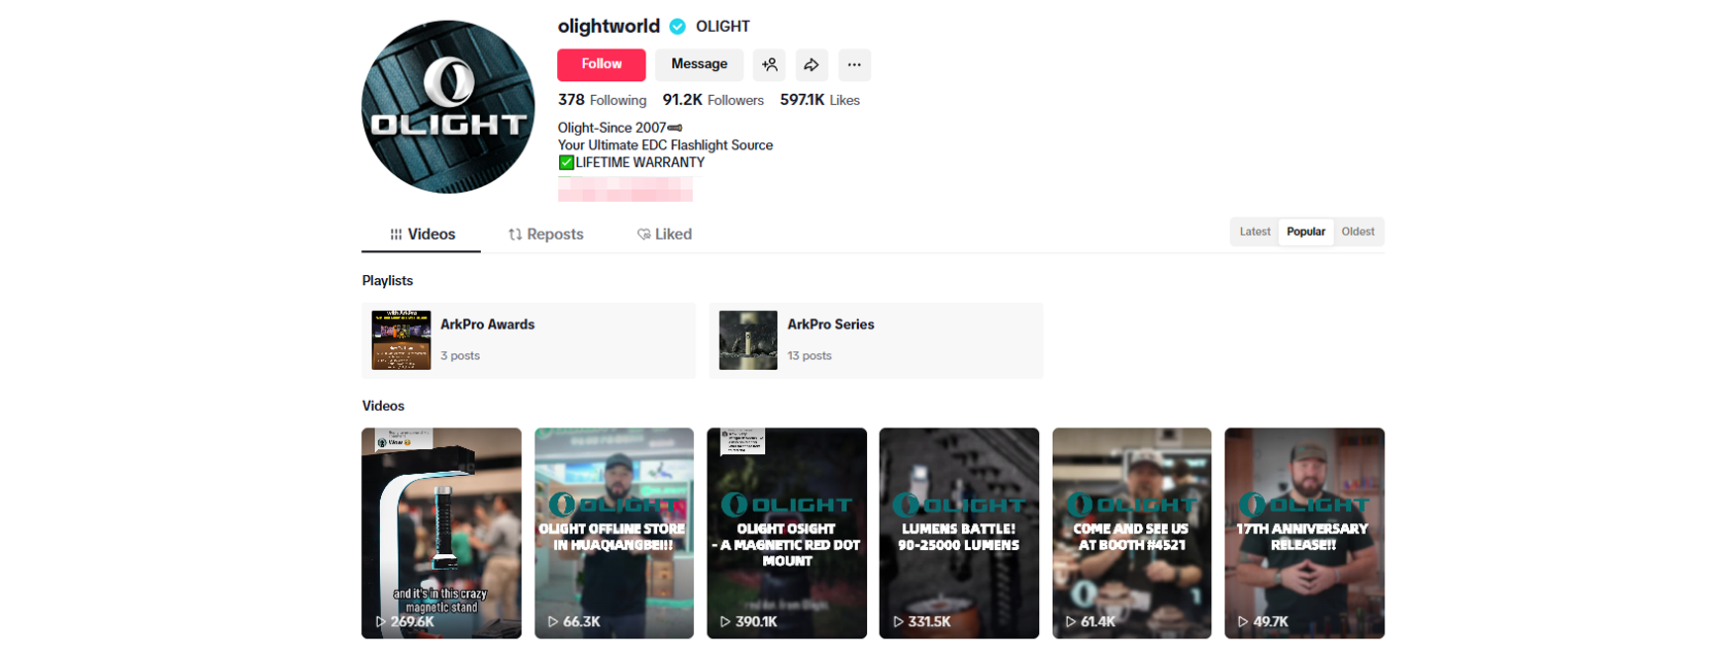Click the Olight profile avatar image
The width and height of the screenshot is (1725, 651).
448,107
